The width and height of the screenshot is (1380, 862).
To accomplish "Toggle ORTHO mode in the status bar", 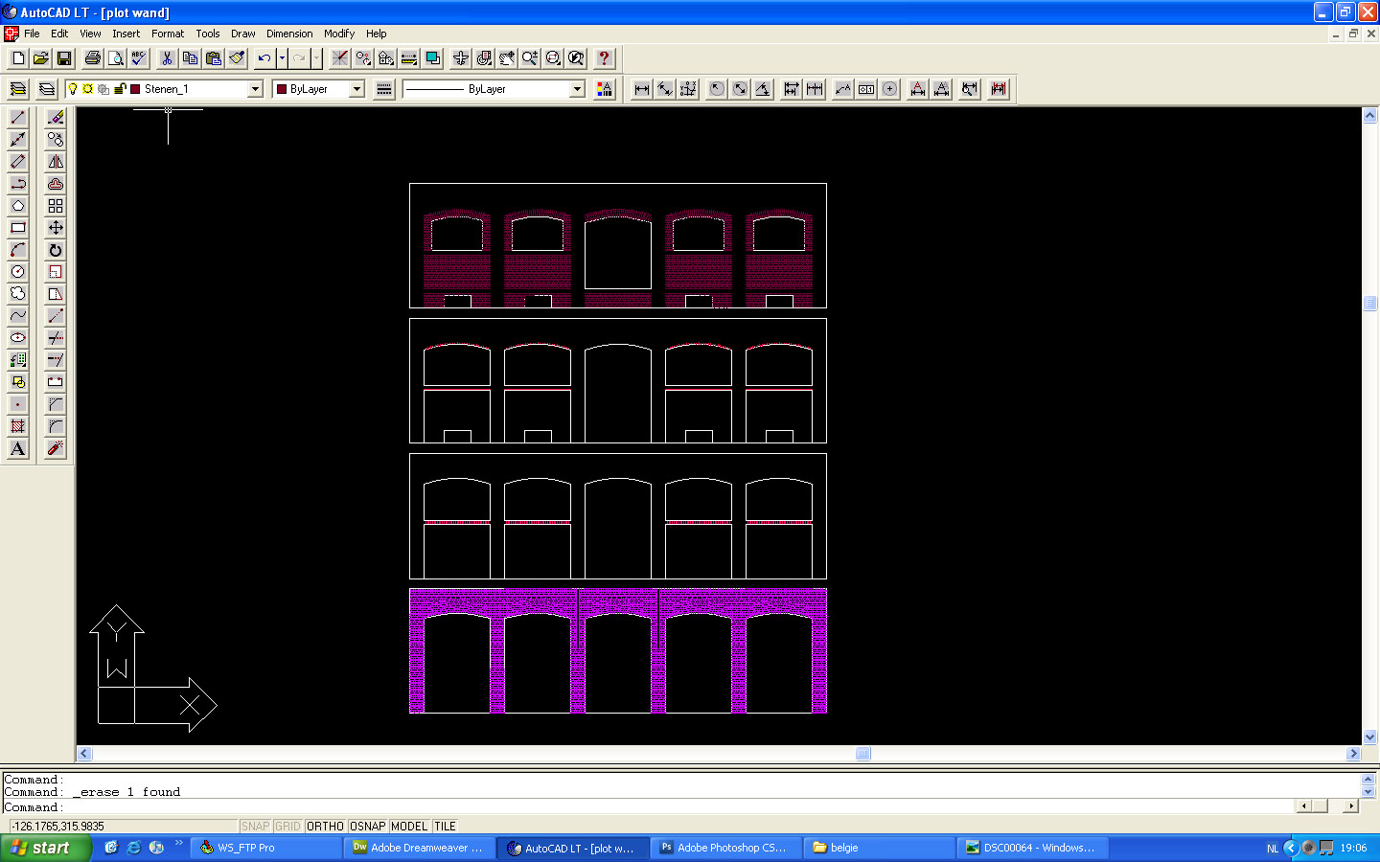I will click(325, 826).
